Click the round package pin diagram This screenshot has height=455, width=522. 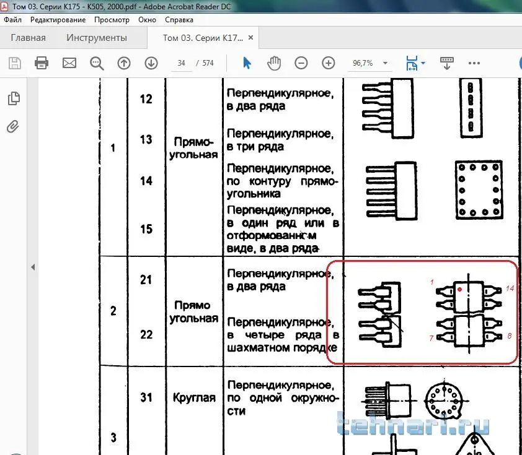[445, 400]
